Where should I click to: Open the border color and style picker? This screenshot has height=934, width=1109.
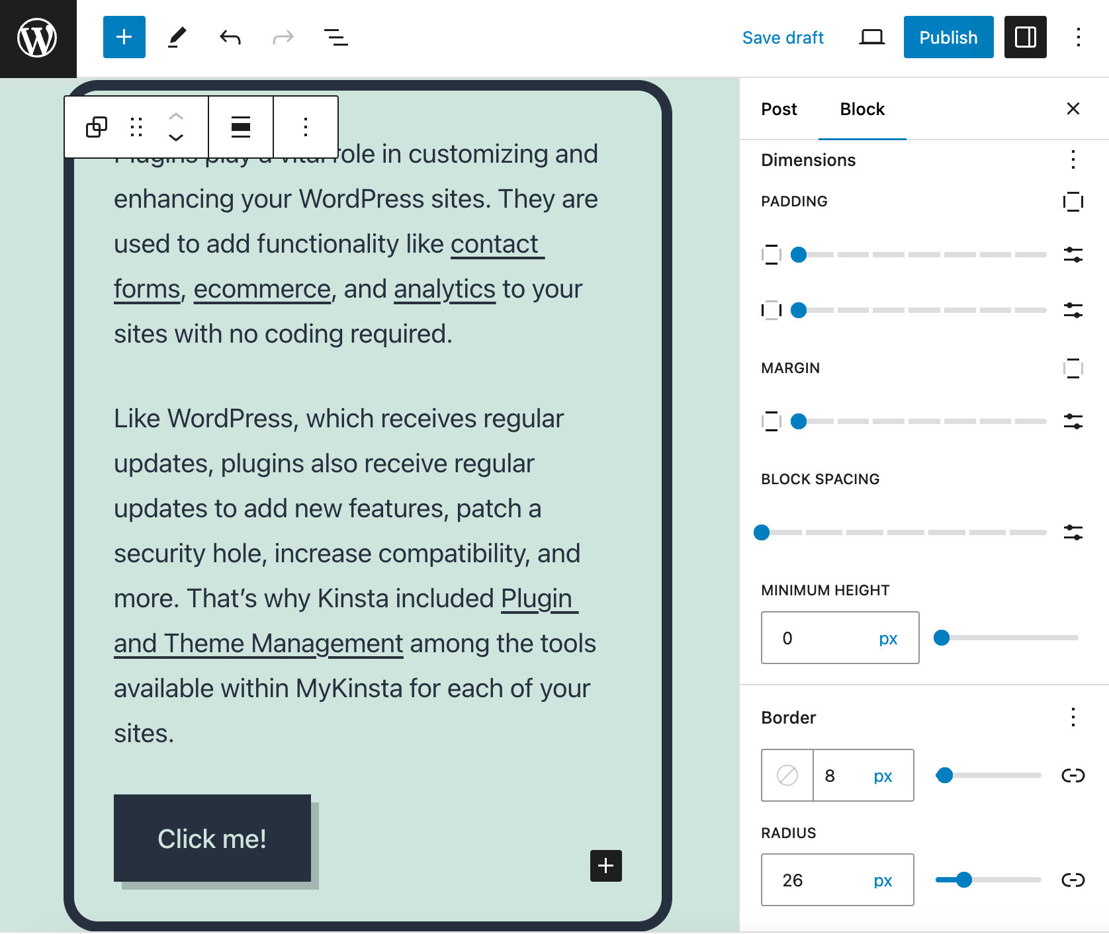click(787, 775)
